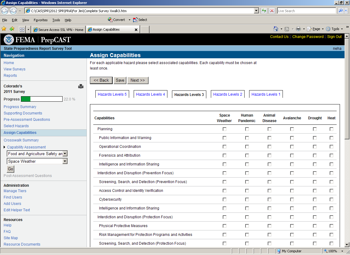Check Operational Coordination for Drought
This screenshot has height=255, width=350.
315,147
